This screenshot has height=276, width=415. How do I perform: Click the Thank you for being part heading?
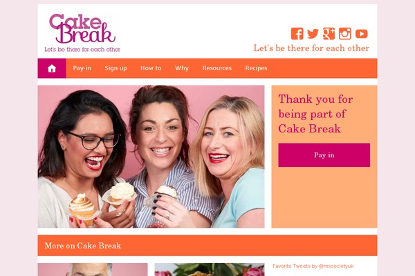point(315,114)
